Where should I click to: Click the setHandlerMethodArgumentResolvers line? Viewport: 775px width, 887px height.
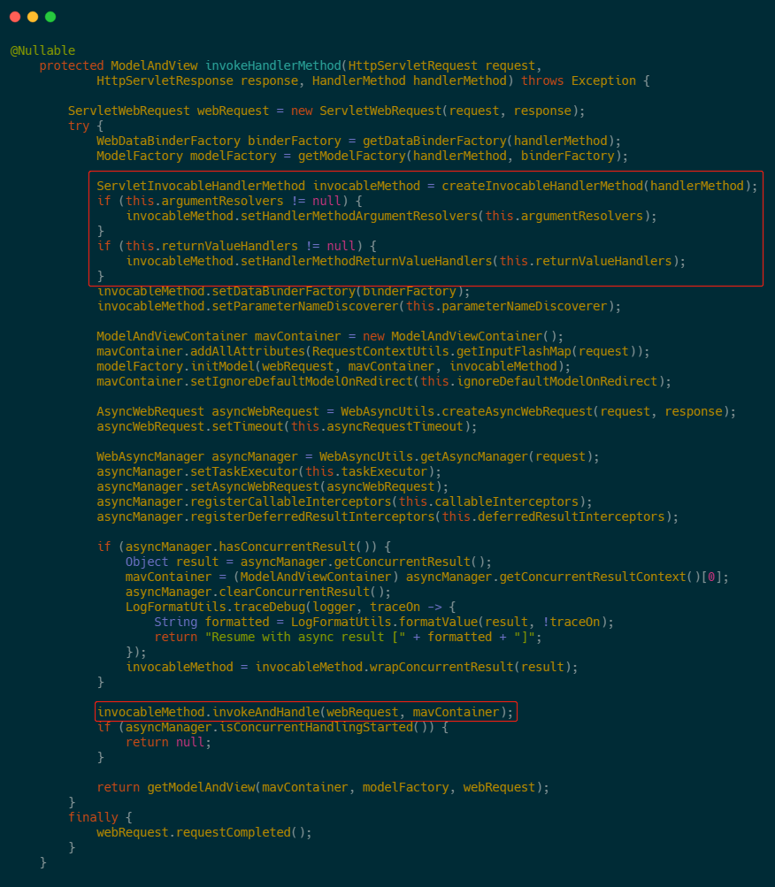pos(392,216)
